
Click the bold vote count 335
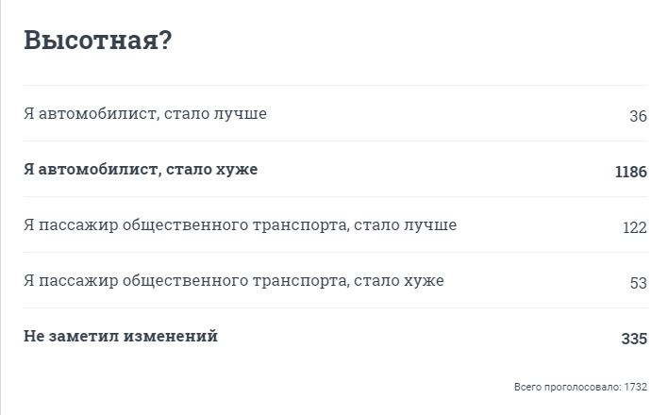tap(634, 339)
